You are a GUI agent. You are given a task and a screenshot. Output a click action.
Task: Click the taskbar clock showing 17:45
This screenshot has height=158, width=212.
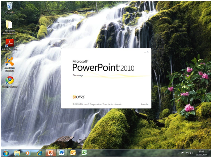click(x=201, y=153)
